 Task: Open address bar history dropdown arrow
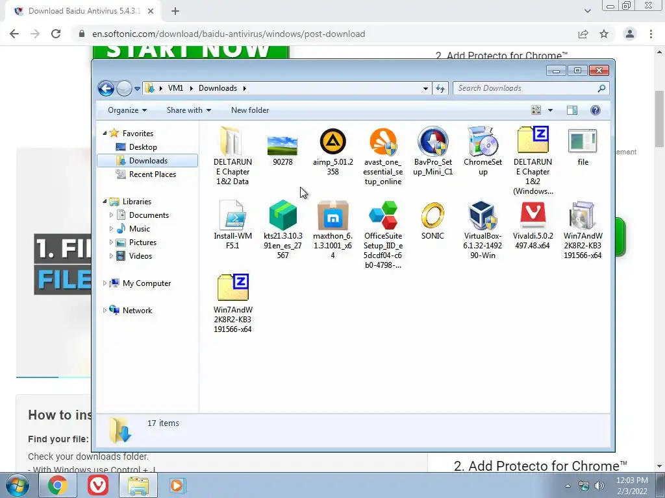coord(425,88)
